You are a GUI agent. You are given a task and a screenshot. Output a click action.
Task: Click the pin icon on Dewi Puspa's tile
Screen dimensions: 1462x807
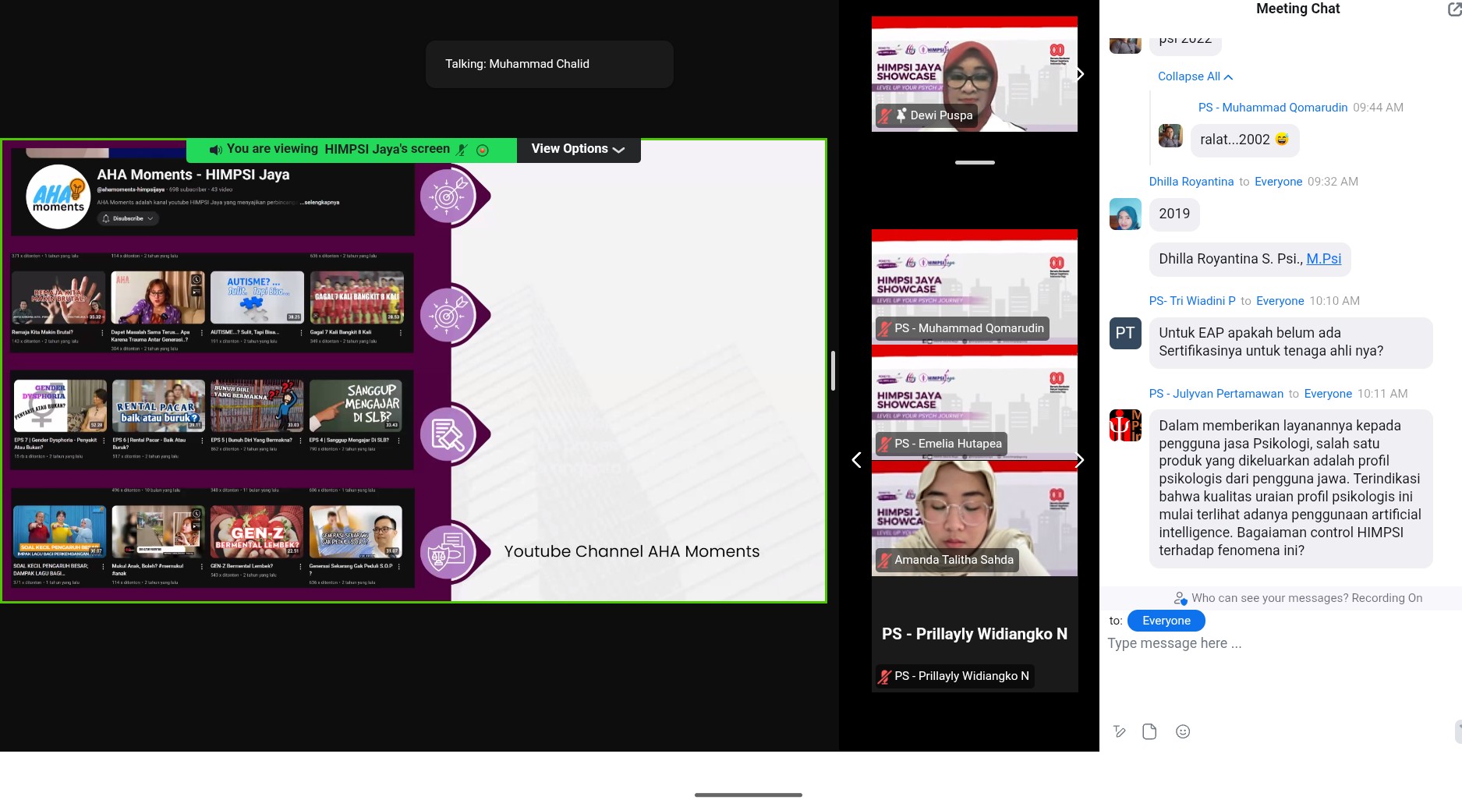(x=901, y=115)
